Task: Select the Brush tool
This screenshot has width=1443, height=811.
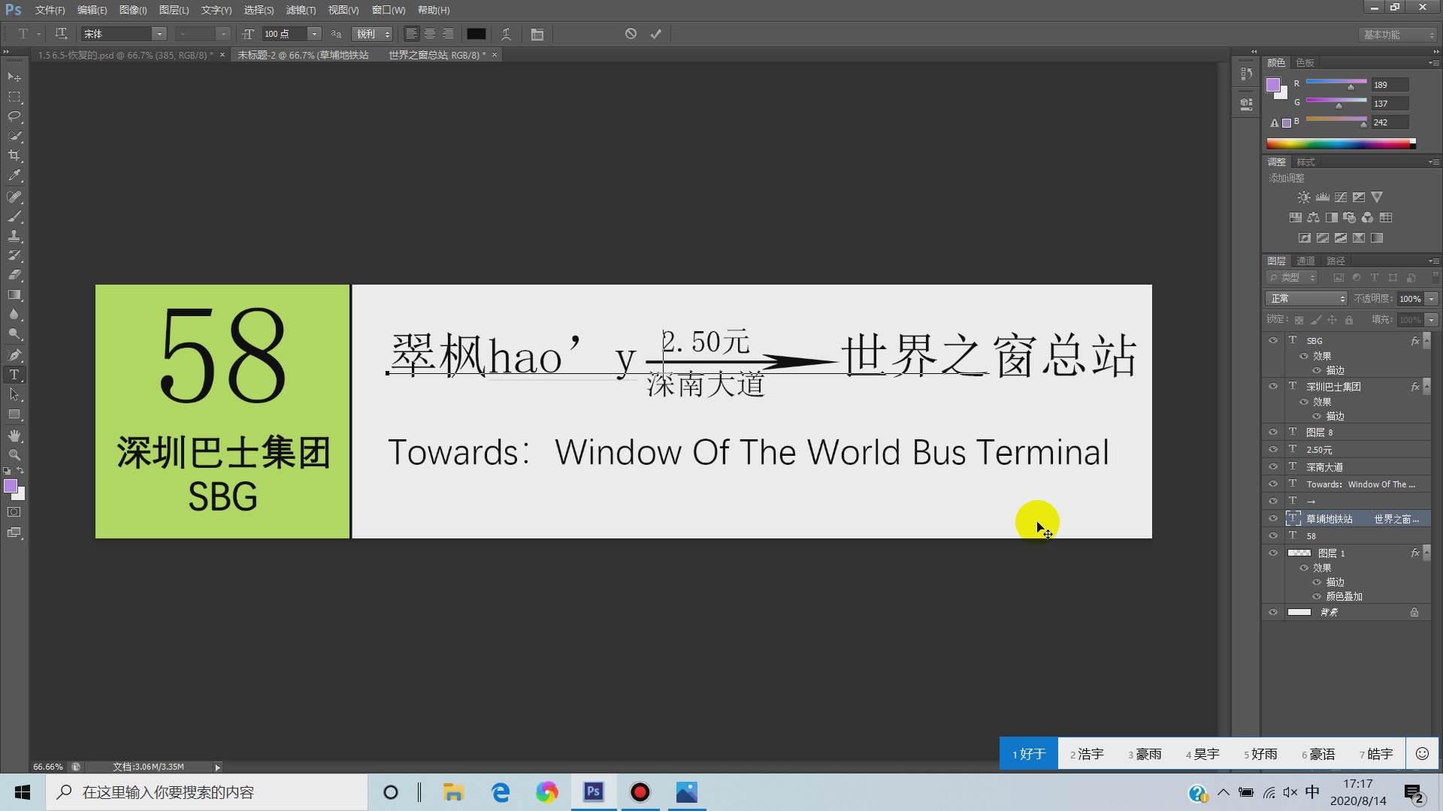Action: coord(14,216)
